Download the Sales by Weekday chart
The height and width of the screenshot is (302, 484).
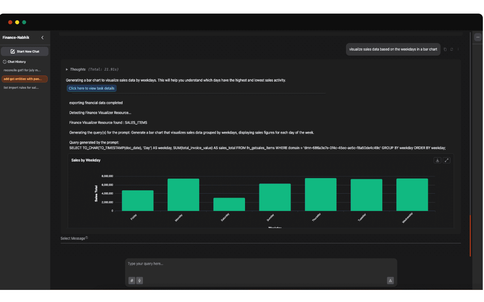[x=437, y=160]
